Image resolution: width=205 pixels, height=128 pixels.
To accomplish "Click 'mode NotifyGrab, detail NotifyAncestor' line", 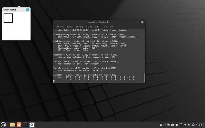I will tap(79, 64).
